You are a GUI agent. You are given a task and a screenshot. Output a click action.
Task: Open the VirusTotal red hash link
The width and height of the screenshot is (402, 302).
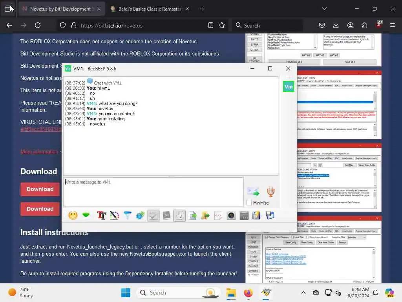point(41,129)
